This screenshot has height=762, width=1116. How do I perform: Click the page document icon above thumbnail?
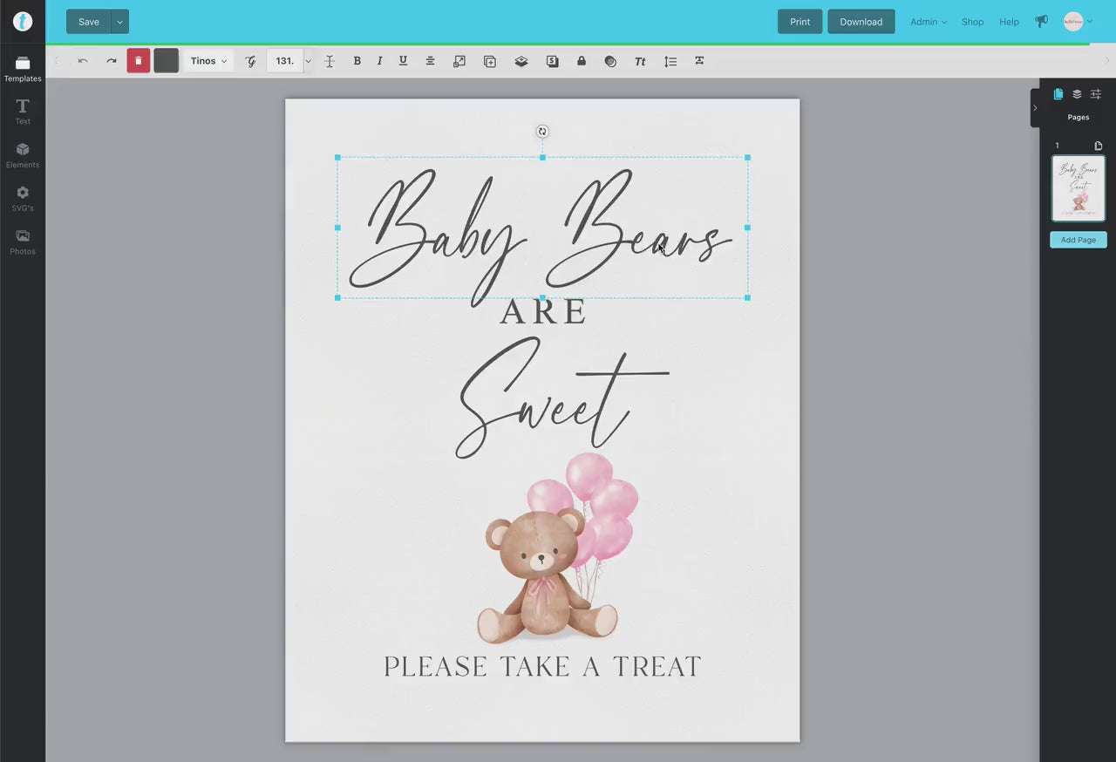[1099, 146]
